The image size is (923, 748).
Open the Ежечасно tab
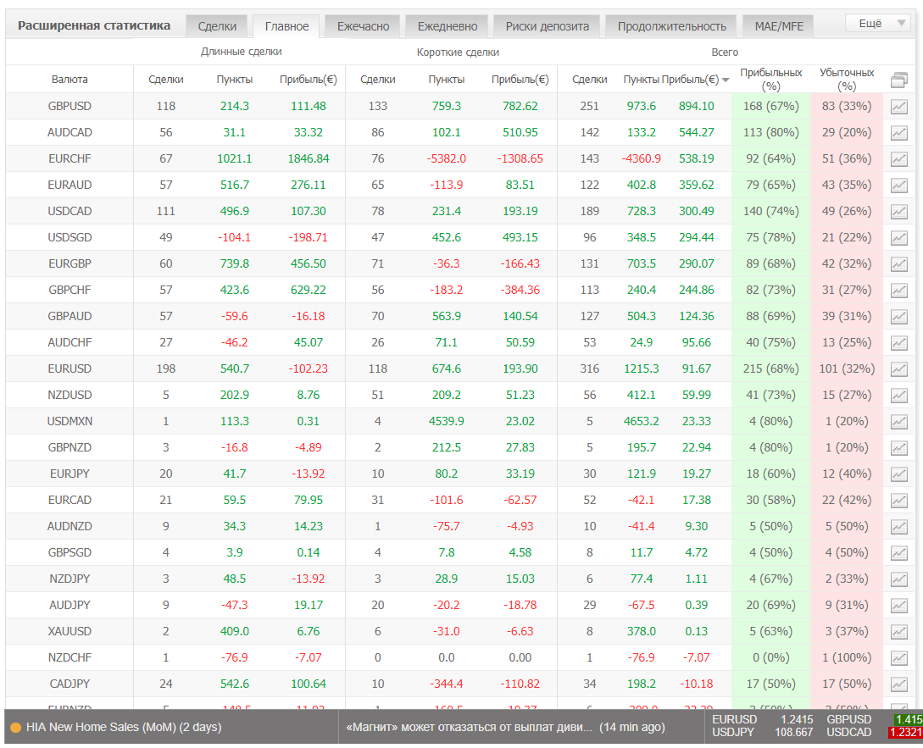click(364, 26)
